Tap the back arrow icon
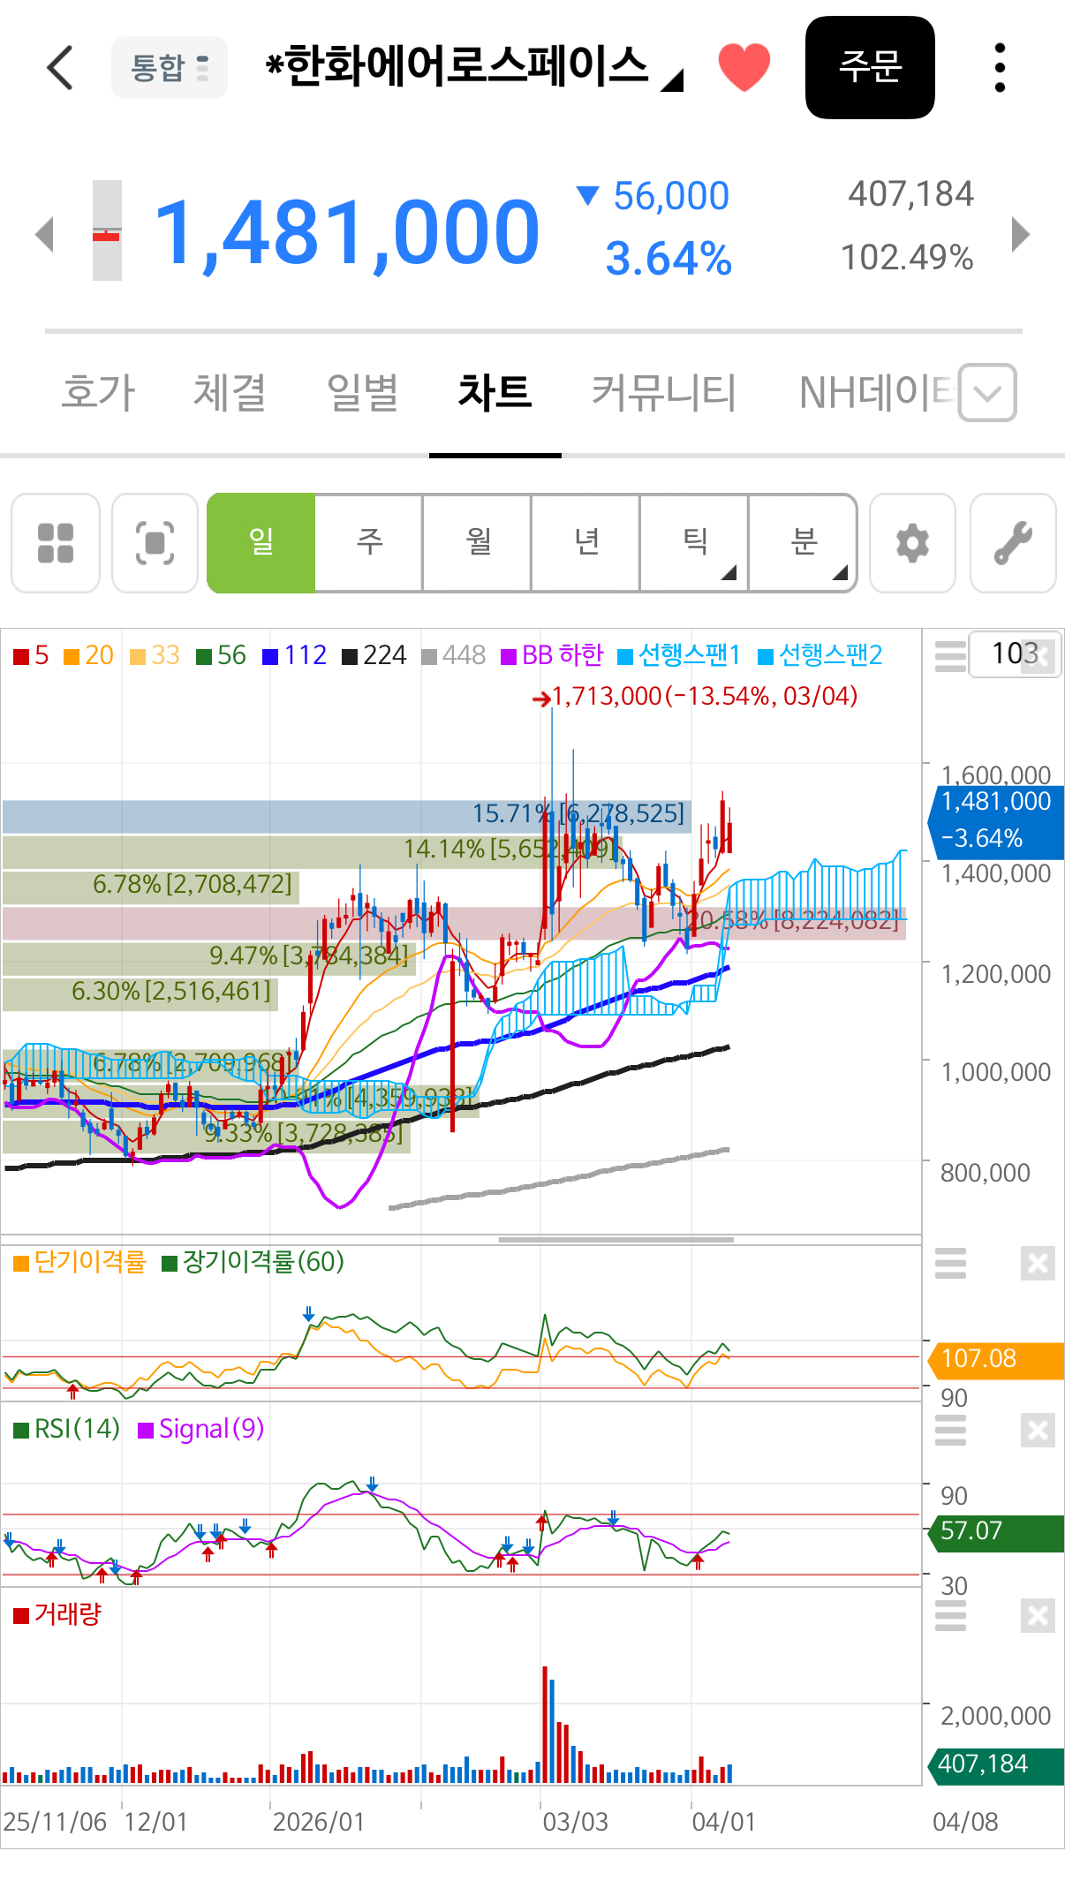Image resolution: width=1065 pixels, height=1881 pixels. (x=60, y=68)
